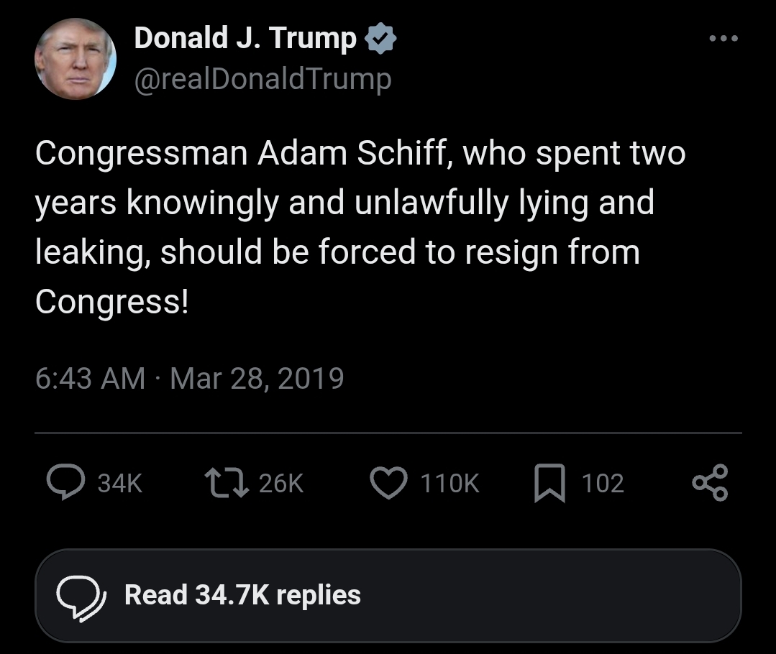Click the 6:43 AM timestamp

pos(90,378)
